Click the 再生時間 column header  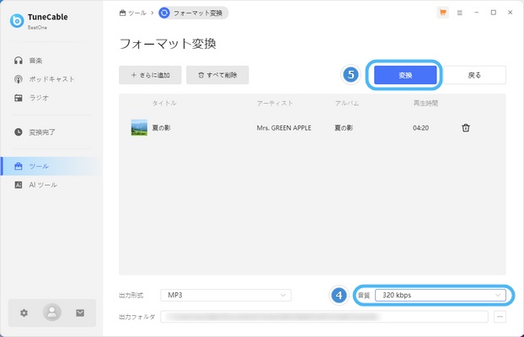click(x=425, y=104)
